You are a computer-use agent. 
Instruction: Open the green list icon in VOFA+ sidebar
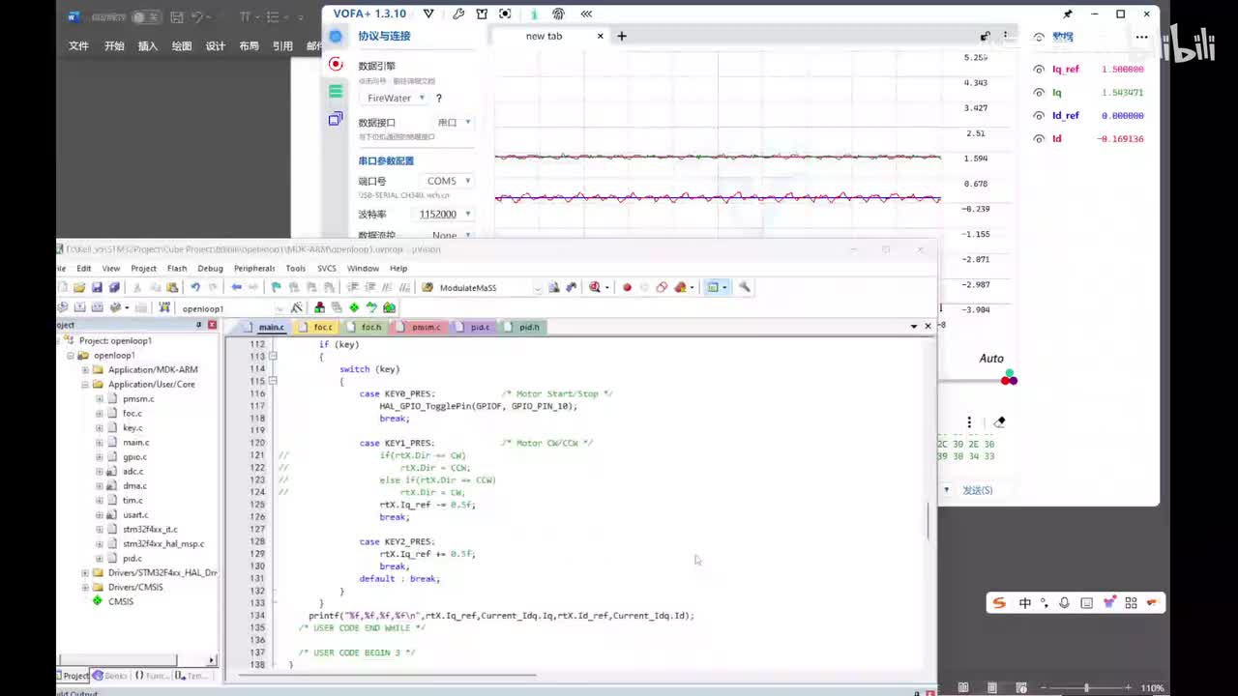[x=336, y=91]
